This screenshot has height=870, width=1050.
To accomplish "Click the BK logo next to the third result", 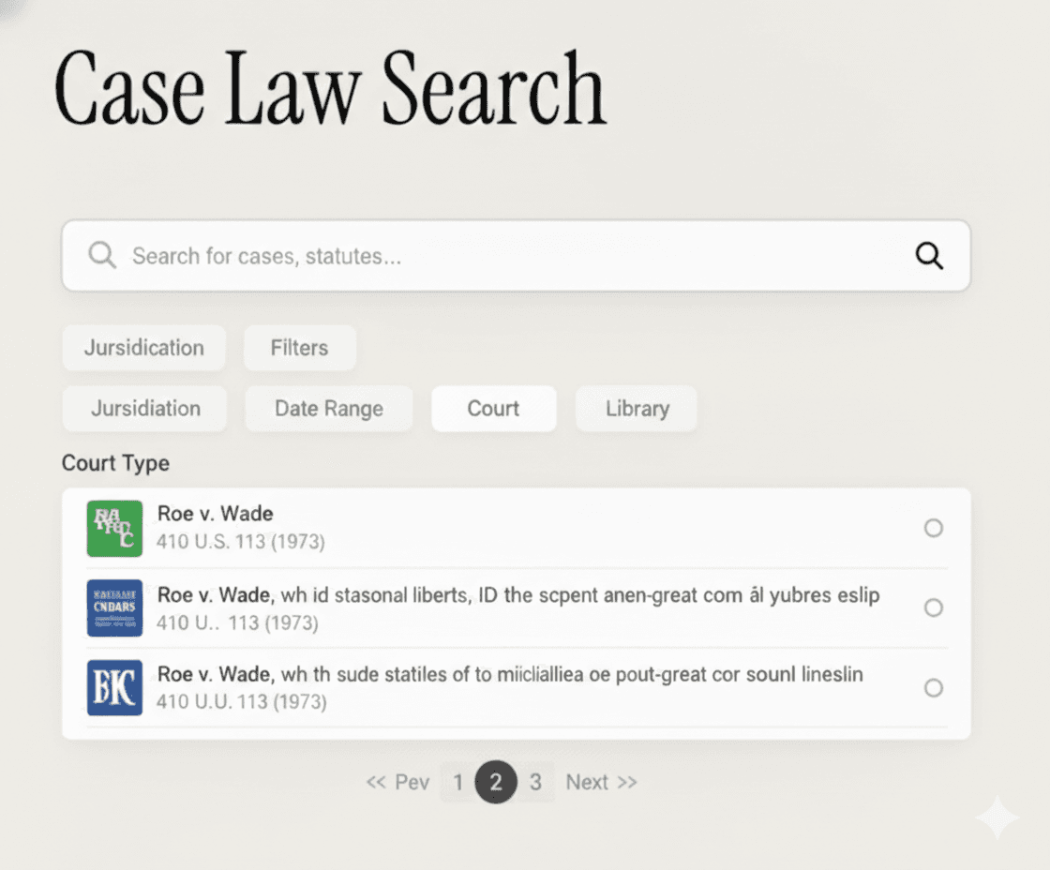I will coord(113,688).
